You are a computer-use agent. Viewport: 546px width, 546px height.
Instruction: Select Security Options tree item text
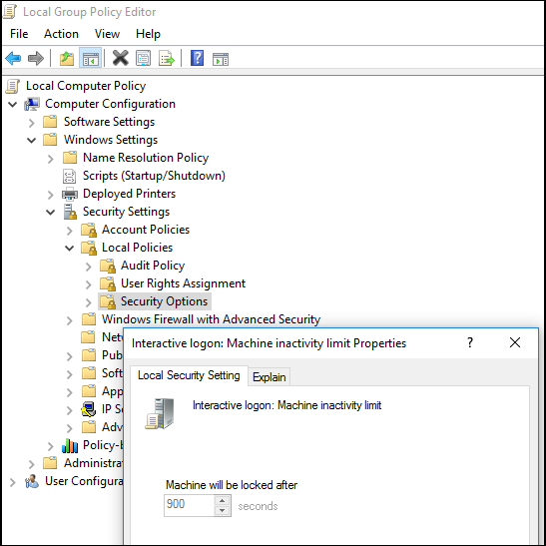(x=164, y=301)
